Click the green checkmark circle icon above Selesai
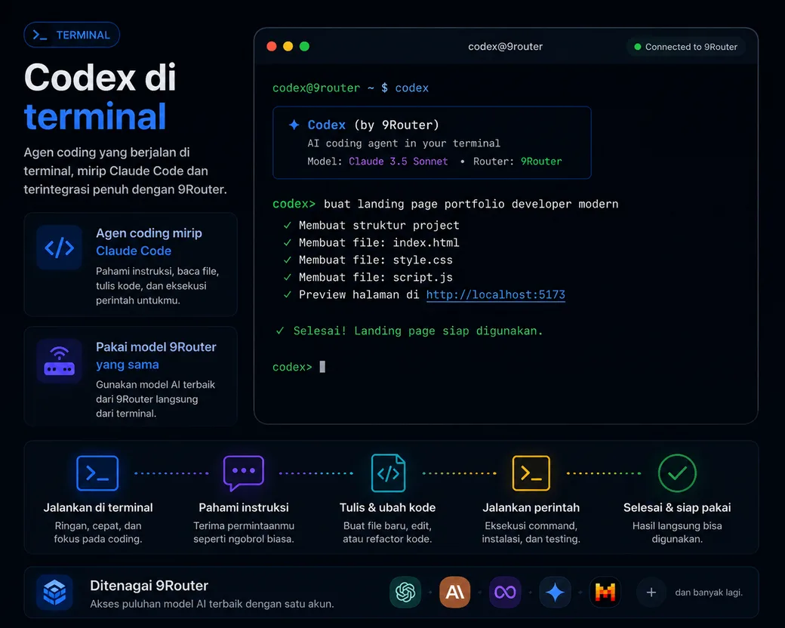 677,473
